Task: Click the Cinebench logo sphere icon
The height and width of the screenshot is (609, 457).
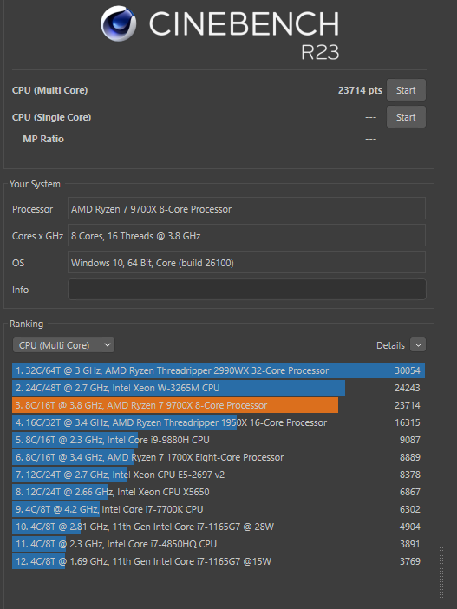Action: click(119, 23)
